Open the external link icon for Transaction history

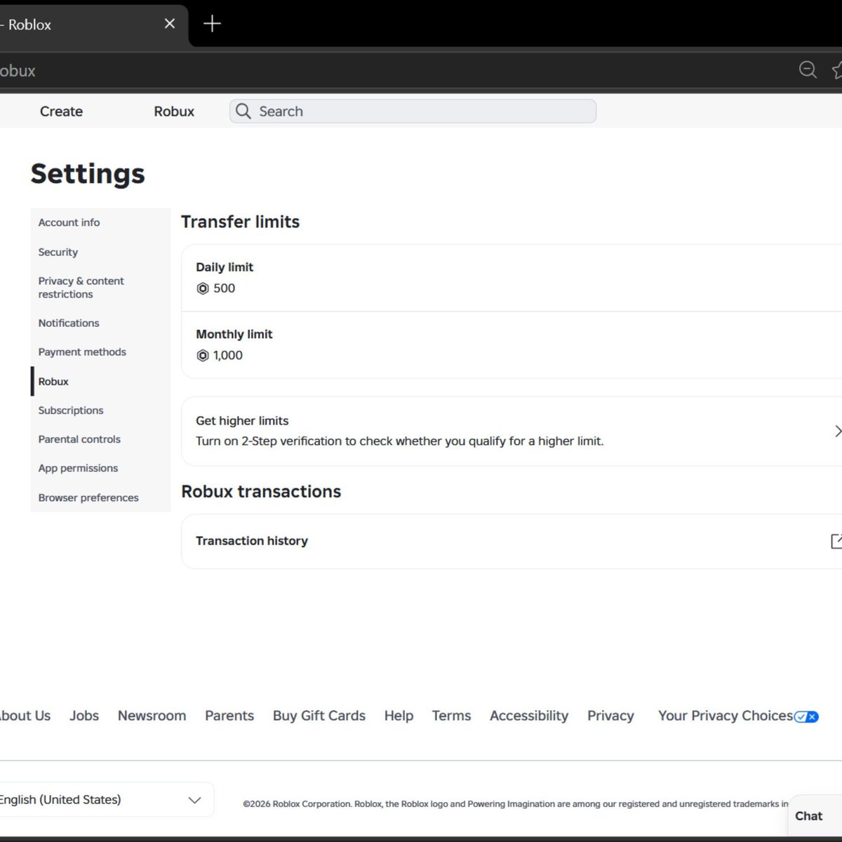click(x=836, y=541)
